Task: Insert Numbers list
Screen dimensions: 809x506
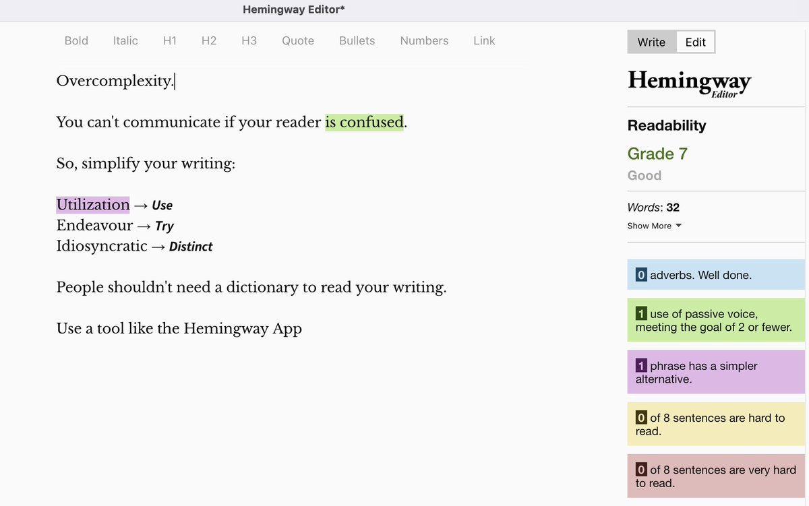Action: pyautogui.click(x=424, y=40)
